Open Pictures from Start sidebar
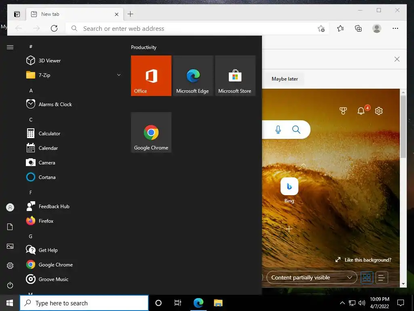 [x=10, y=246]
